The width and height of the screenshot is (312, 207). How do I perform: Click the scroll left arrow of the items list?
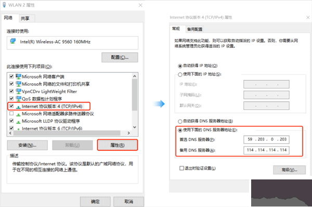(10, 133)
